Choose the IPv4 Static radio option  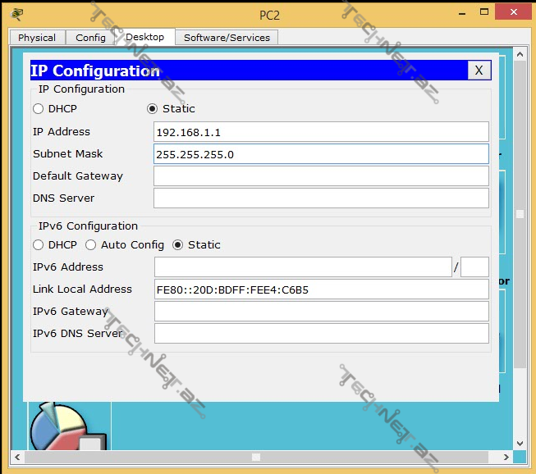152,109
